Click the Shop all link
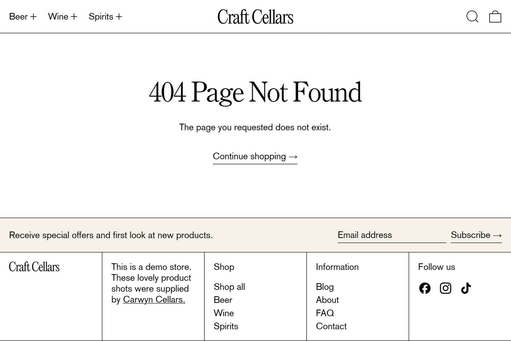The height and width of the screenshot is (341, 511). (229, 287)
